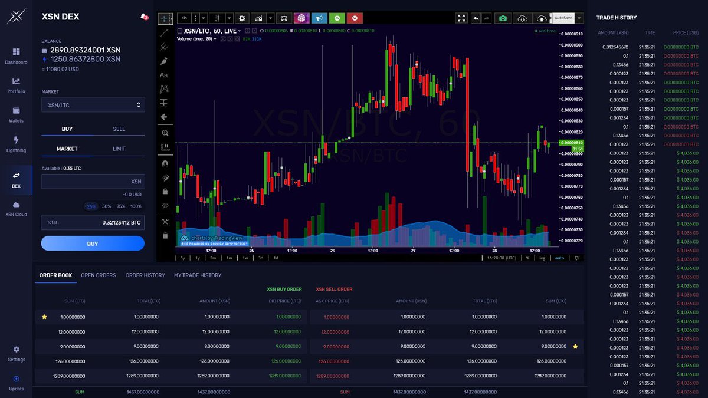Switch to the SELL tab
708x398 pixels.
tap(119, 129)
